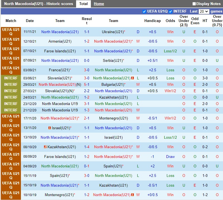This screenshot has height=200, width=223.
Task: Open the Armenia(U21) team link
Action: point(60,42)
